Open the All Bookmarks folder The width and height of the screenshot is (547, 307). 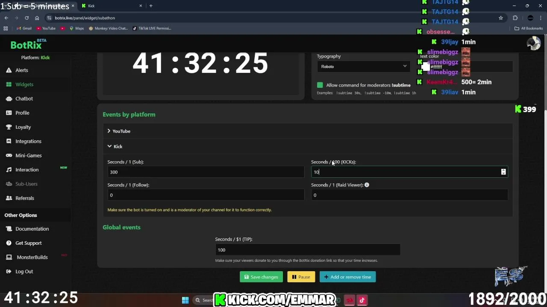pyautogui.click(x=529, y=28)
